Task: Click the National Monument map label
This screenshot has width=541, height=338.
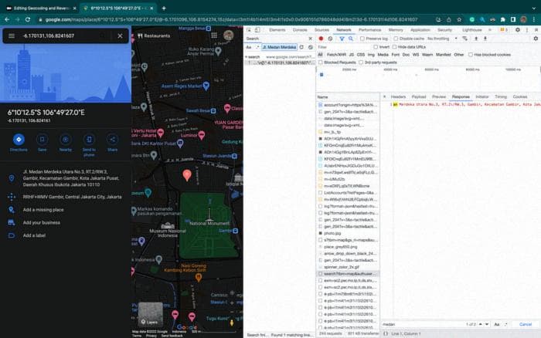Action: tap(209, 223)
